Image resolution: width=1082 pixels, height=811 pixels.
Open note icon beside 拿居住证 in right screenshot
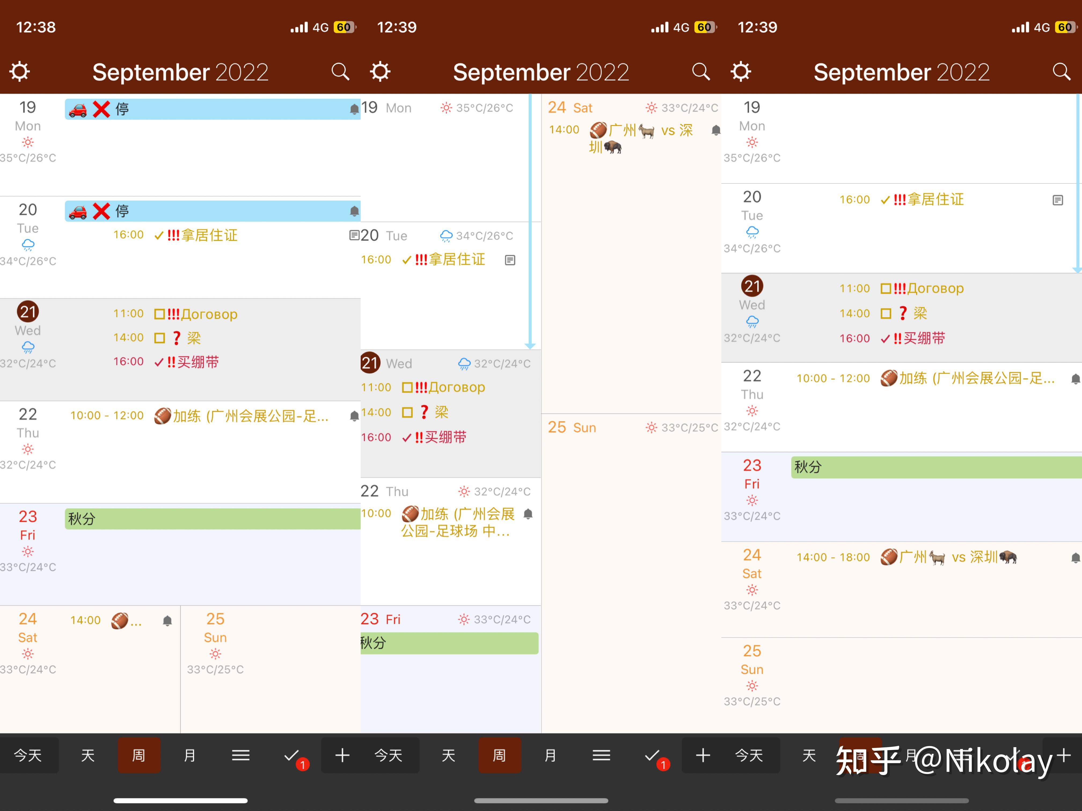[1058, 200]
